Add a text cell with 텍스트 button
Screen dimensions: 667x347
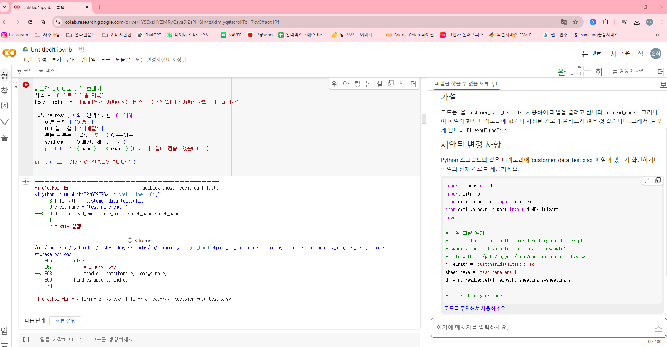pyautogui.click(x=49, y=71)
